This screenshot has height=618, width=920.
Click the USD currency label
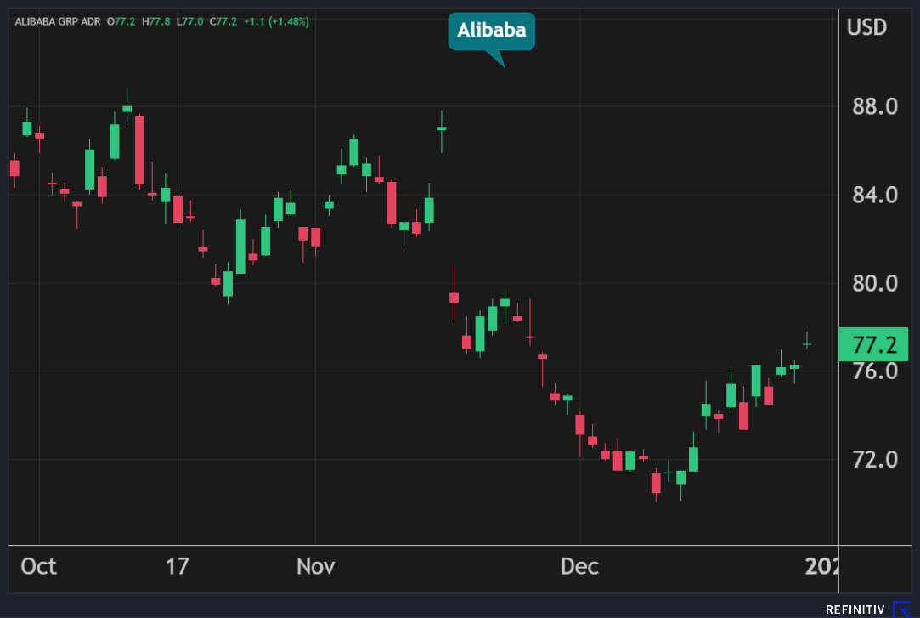coord(866,27)
